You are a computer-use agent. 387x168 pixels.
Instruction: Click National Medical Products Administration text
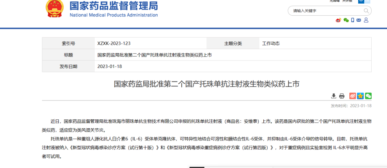click(x=114, y=15)
